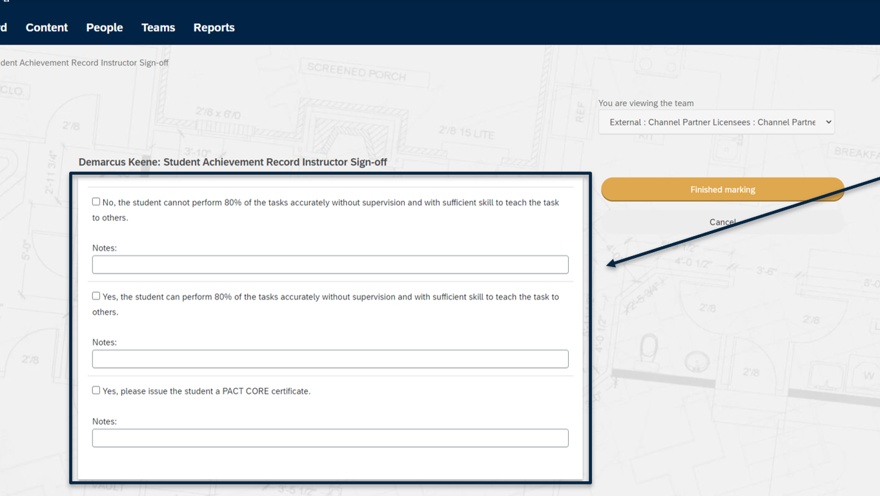Image resolution: width=880 pixels, height=496 pixels.
Task: Open the Content menu in navigation bar
Action: click(46, 28)
